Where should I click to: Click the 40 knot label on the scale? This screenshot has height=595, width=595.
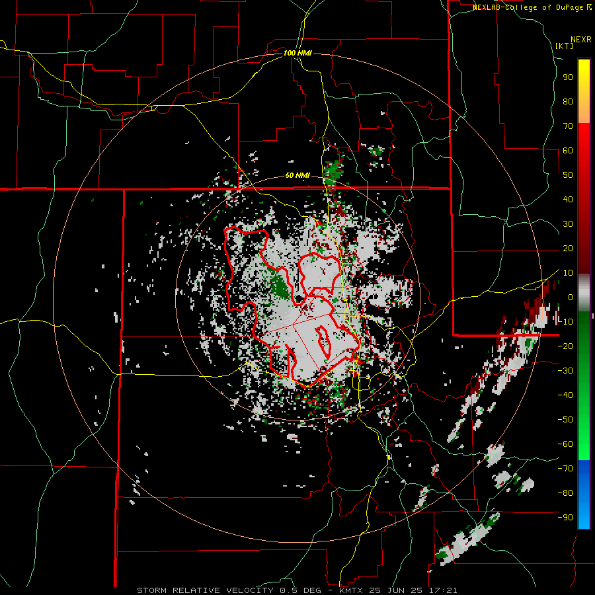click(x=568, y=200)
